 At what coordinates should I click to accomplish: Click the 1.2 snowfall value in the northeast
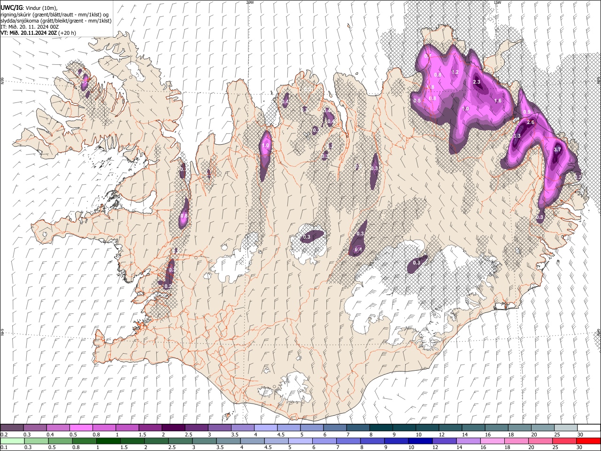pyautogui.click(x=455, y=72)
